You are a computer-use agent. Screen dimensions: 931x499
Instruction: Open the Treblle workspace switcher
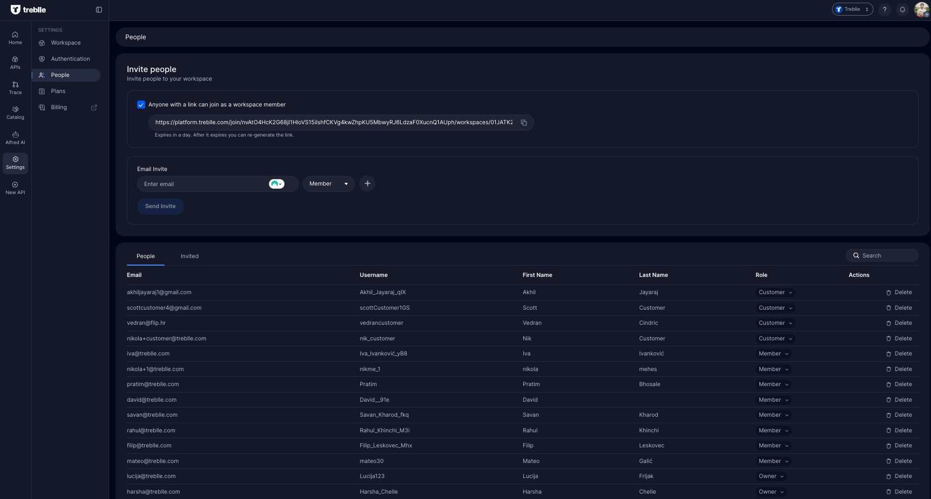(x=852, y=10)
